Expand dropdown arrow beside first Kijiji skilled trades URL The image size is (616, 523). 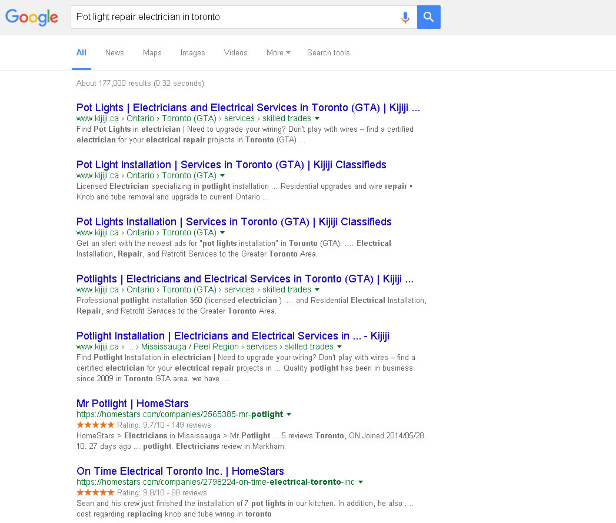[x=317, y=119]
